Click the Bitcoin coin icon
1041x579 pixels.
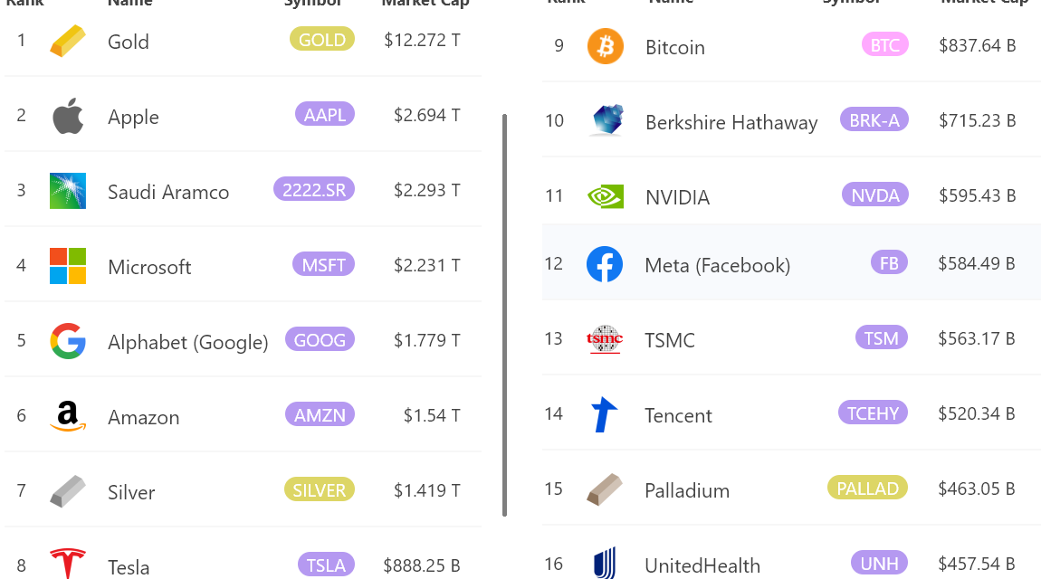pos(605,46)
